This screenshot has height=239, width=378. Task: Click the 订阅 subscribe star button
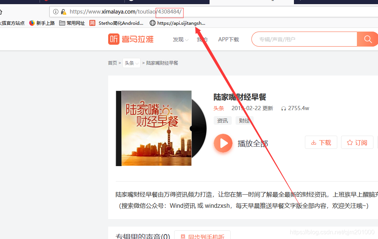click(357, 142)
